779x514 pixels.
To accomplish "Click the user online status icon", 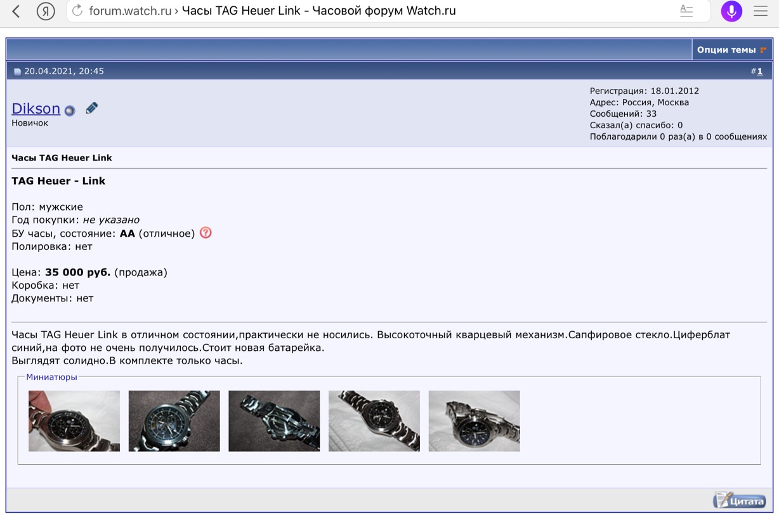I will point(70,110).
